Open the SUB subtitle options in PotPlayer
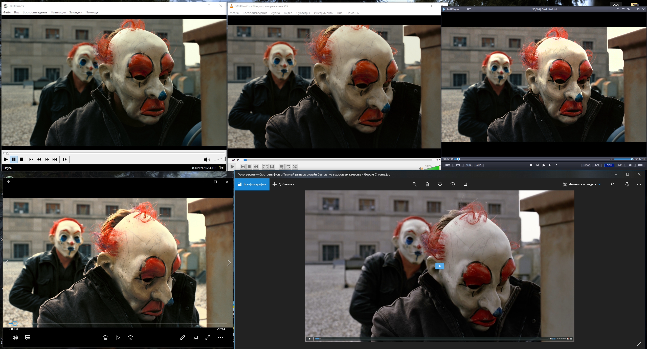Image resolution: width=647 pixels, height=349 pixels. (x=468, y=165)
